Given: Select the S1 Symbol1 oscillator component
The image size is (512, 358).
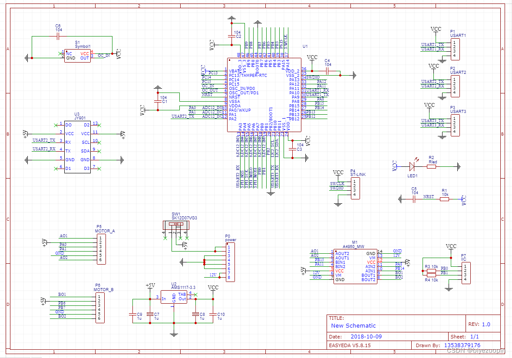Looking at the screenshot, I should 77,56.
